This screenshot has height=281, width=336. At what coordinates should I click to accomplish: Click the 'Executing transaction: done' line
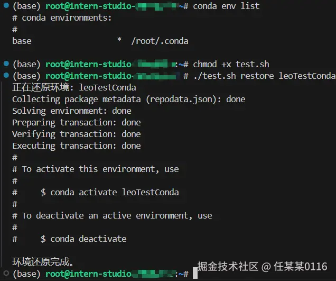77,146
